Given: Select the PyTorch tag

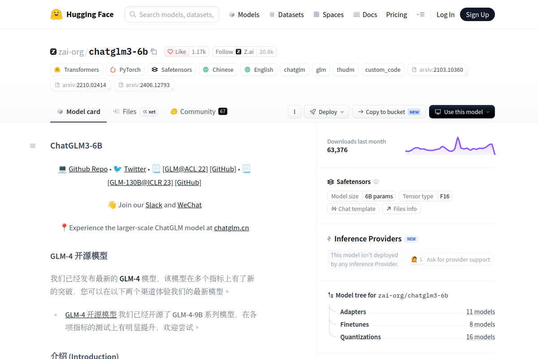Looking at the screenshot, I should point(125,70).
